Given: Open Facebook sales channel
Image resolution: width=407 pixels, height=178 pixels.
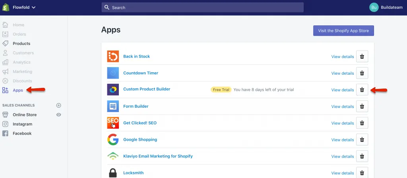Looking at the screenshot, I should click(22, 133).
